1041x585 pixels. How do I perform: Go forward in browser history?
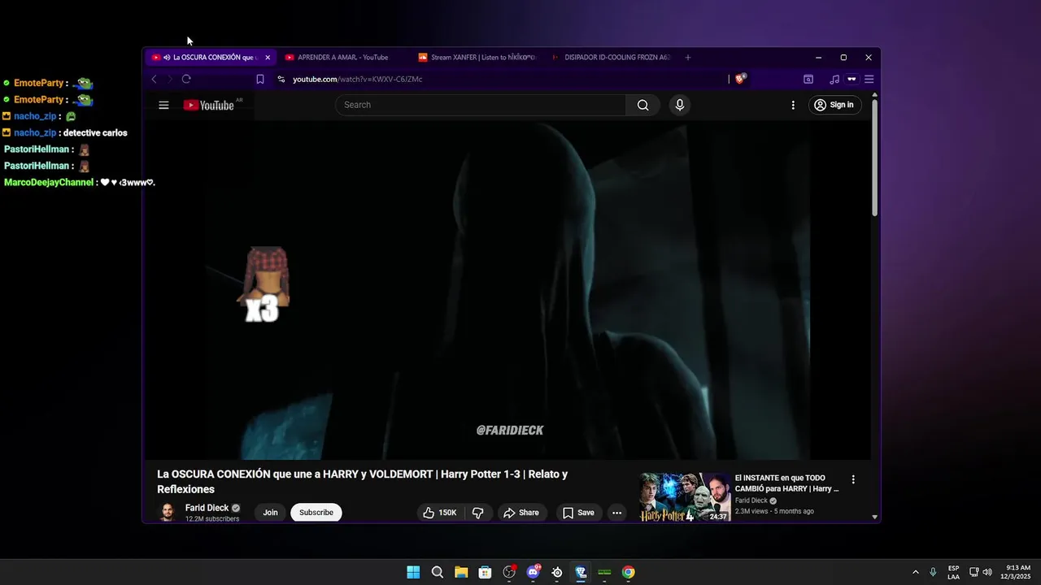(169, 79)
